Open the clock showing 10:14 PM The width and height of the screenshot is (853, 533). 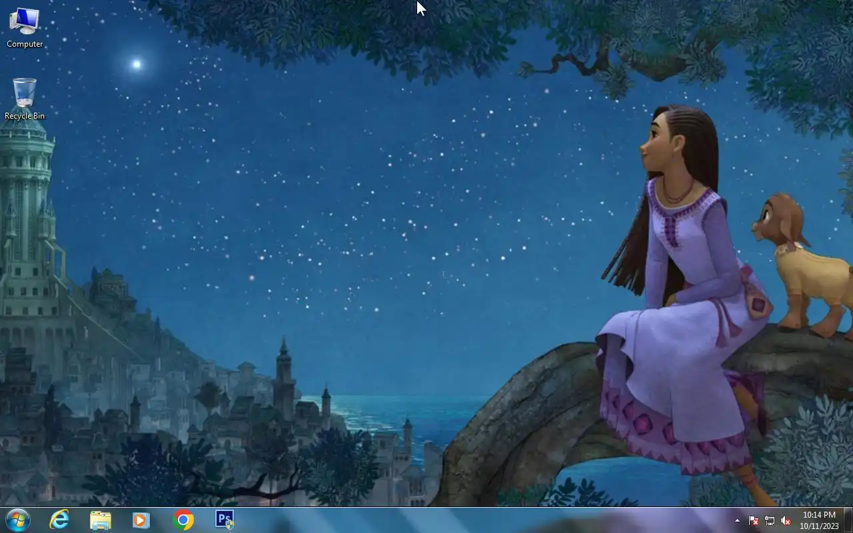(x=819, y=520)
